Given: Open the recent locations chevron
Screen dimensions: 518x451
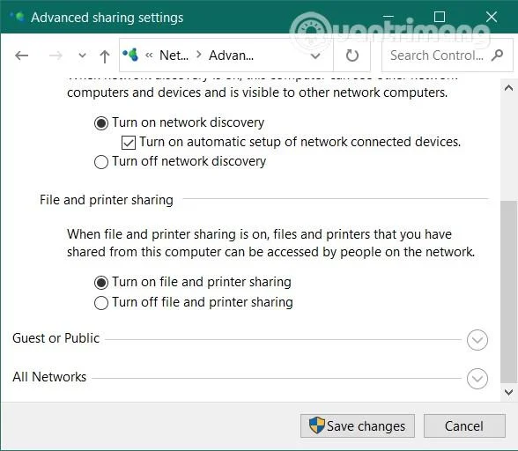Looking at the screenshot, I should [82, 55].
